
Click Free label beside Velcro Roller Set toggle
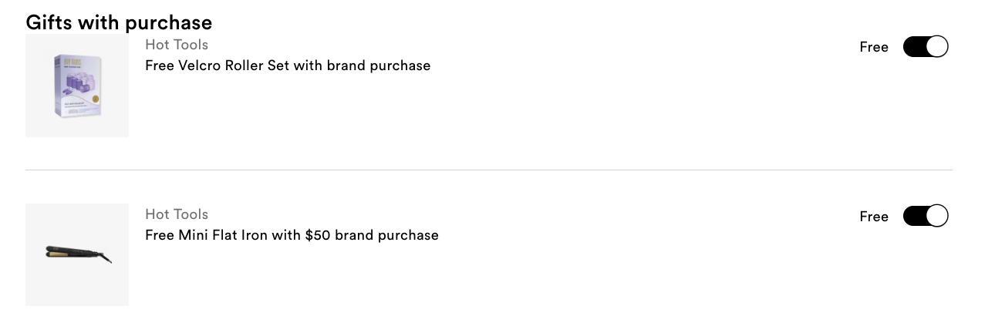[874, 47]
